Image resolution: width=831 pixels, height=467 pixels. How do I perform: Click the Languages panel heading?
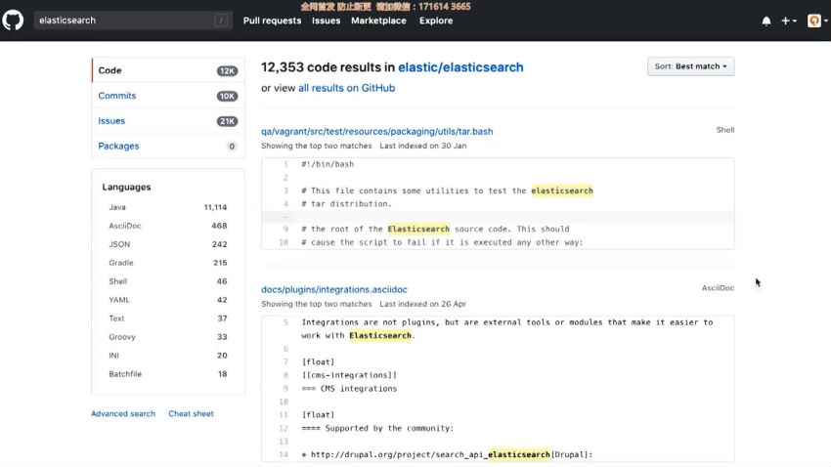126,187
